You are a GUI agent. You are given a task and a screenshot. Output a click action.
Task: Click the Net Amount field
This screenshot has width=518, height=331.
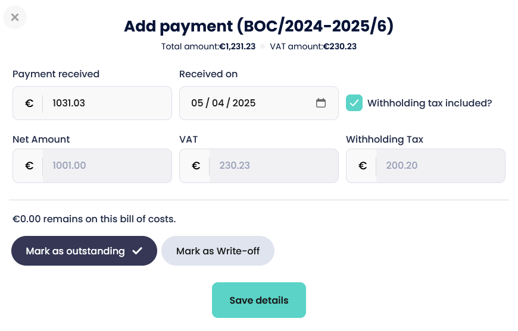(x=107, y=165)
